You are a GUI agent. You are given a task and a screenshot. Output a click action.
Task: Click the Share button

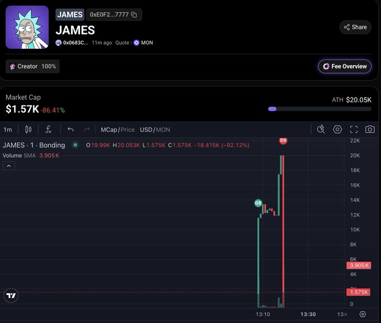tap(355, 27)
